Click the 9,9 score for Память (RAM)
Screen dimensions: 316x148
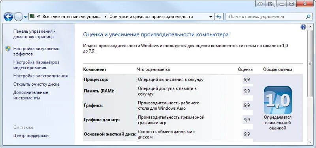click(247, 91)
